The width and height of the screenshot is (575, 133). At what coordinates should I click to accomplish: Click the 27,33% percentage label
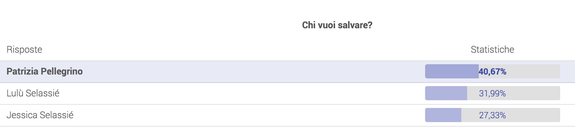coord(492,115)
